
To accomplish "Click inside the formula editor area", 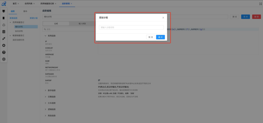I will [178, 41].
